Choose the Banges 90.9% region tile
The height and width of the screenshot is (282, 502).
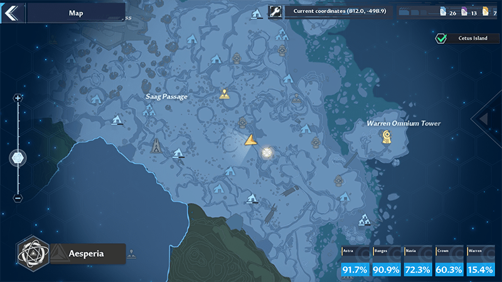(x=387, y=262)
